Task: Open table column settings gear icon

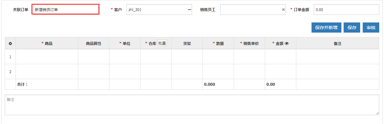Action: 10,44
